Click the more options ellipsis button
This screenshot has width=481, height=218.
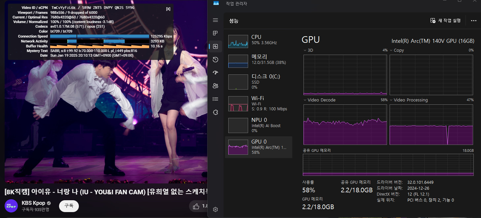click(x=473, y=20)
